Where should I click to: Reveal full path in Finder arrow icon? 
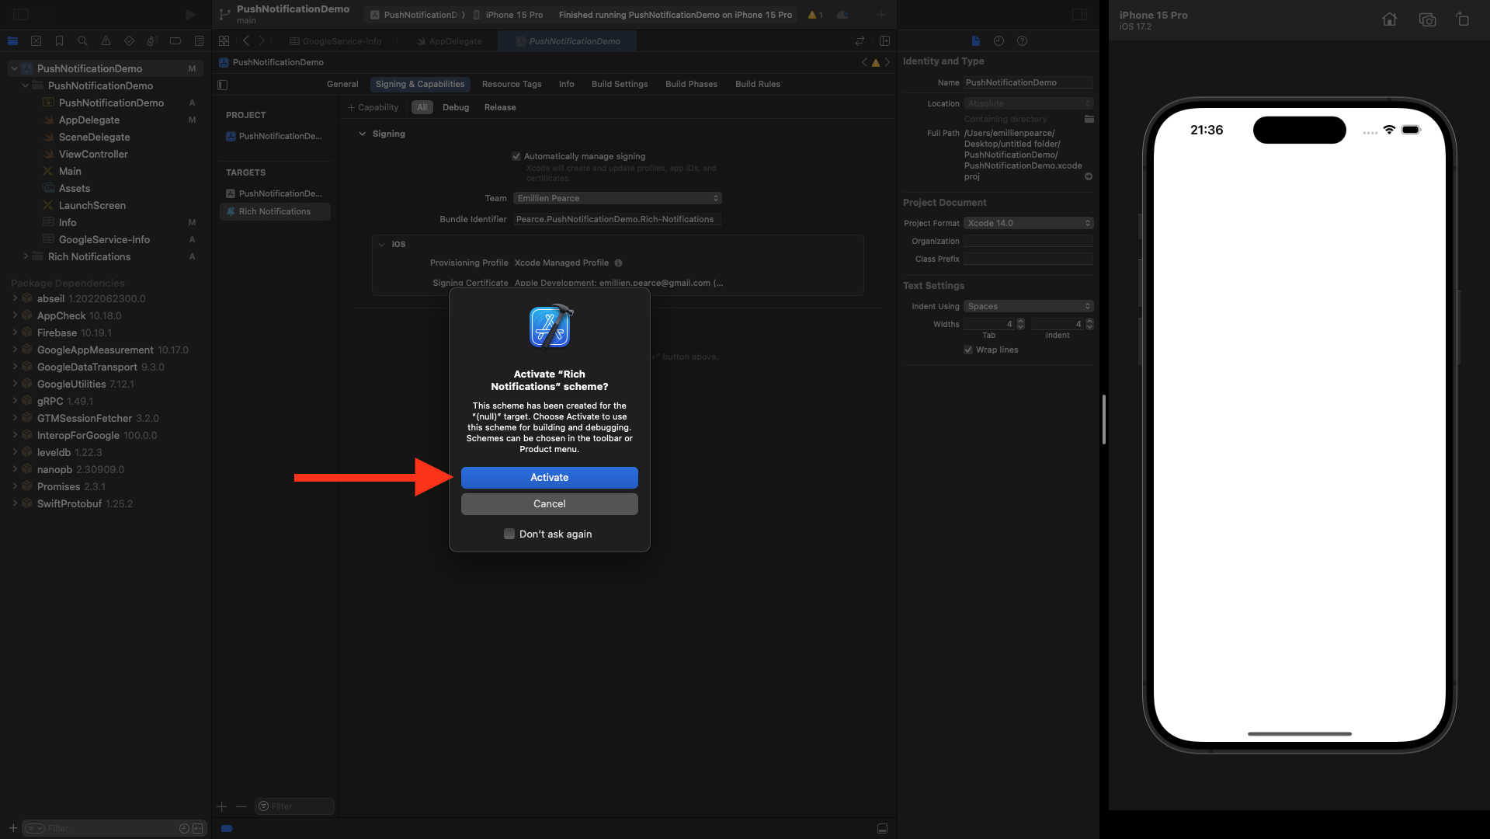tap(1089, 177)
